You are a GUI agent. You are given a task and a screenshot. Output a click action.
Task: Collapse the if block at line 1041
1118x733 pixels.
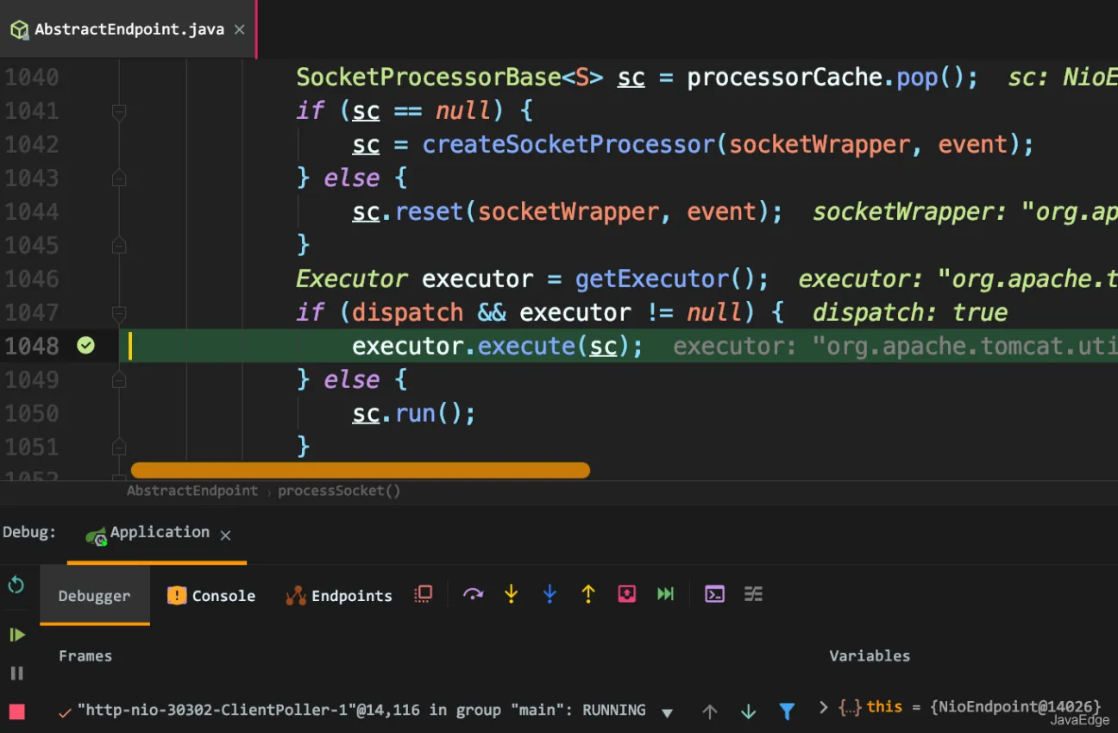tap(119, 111)
